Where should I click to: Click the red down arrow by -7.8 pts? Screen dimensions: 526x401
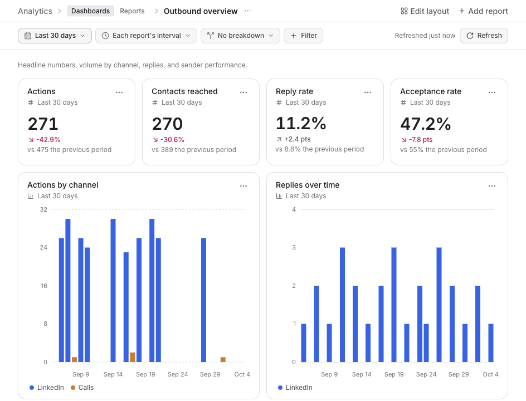[x=404, y=140]
